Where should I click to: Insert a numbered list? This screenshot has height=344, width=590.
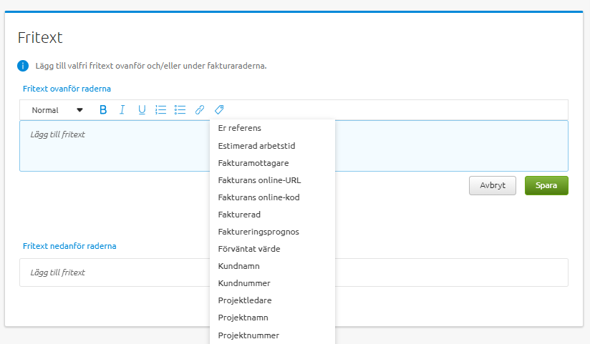[161, 110]
